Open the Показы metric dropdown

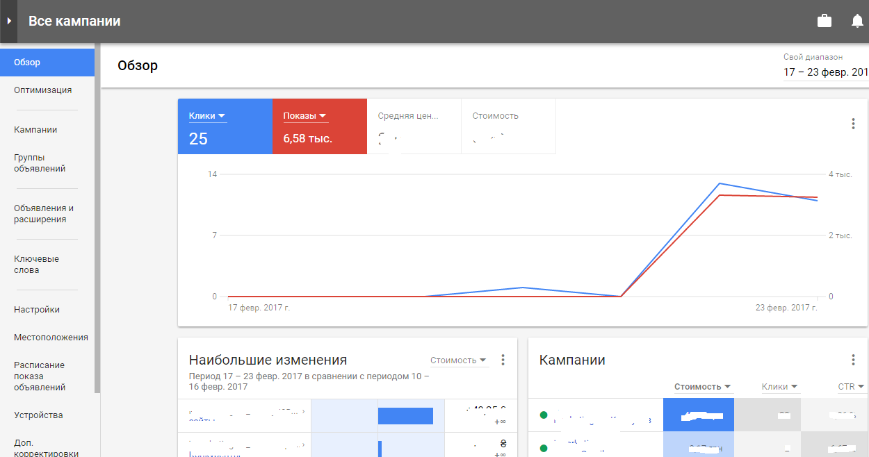pos(305,116)
